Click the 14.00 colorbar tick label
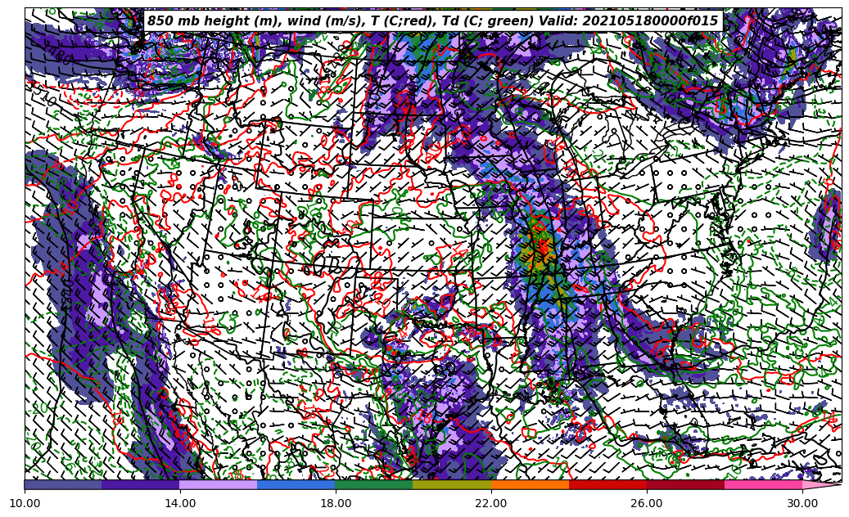 (180, 503)
